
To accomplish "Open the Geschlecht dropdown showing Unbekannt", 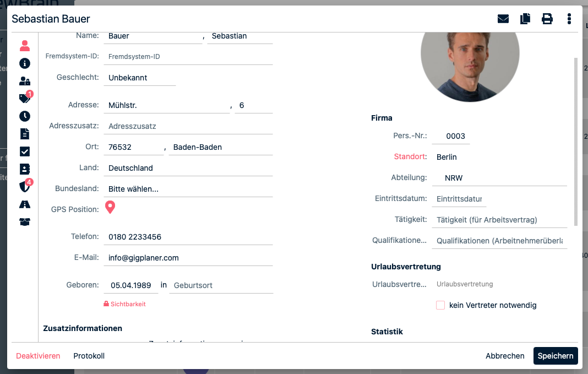I will click(140, 78).
